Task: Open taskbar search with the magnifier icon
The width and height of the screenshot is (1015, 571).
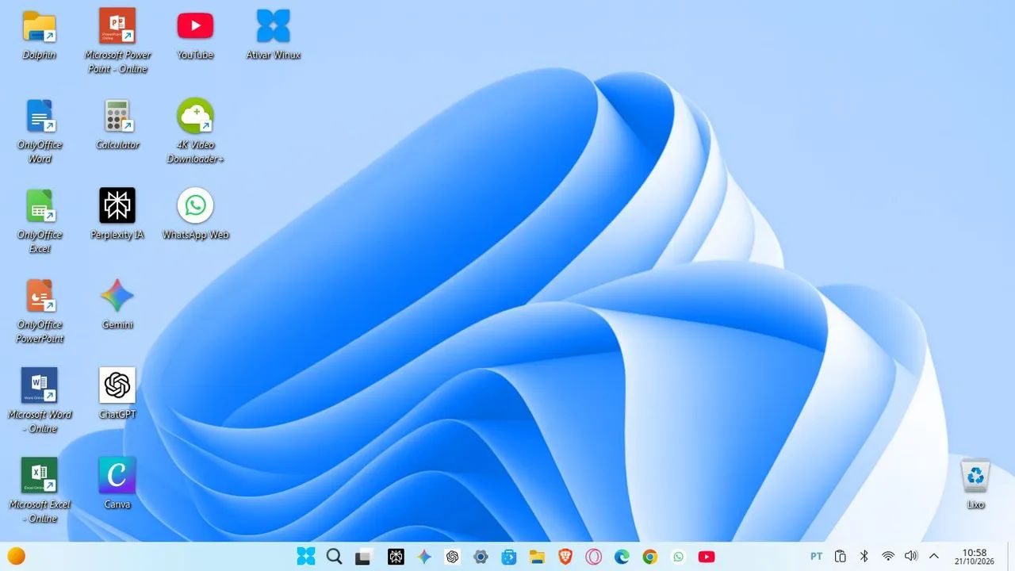Action: coord(335,557)
